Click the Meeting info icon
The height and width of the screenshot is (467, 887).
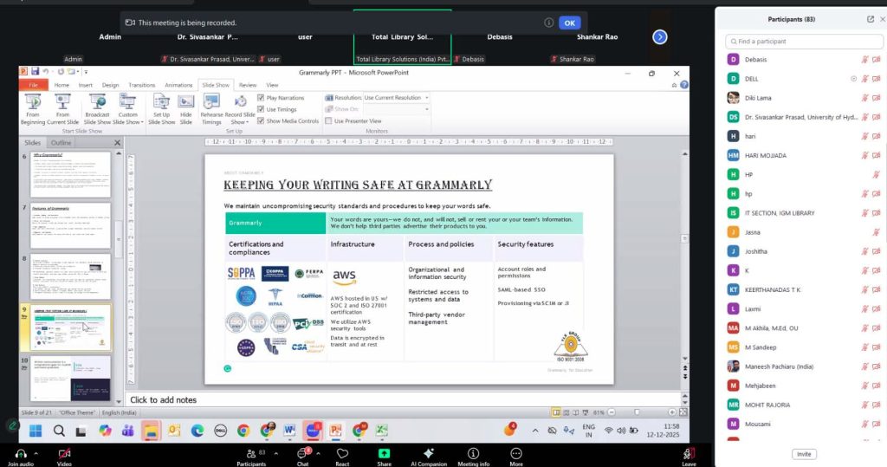tap(473, 452)
